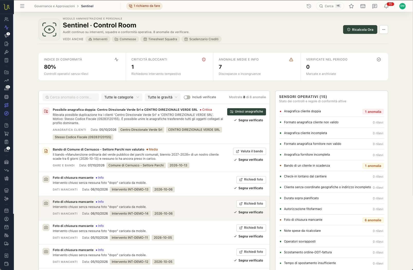This screenshot has height=270, width=413.
Task: Open the notifications bell icon
Action: pyautogui.click(x=386, y=6)
